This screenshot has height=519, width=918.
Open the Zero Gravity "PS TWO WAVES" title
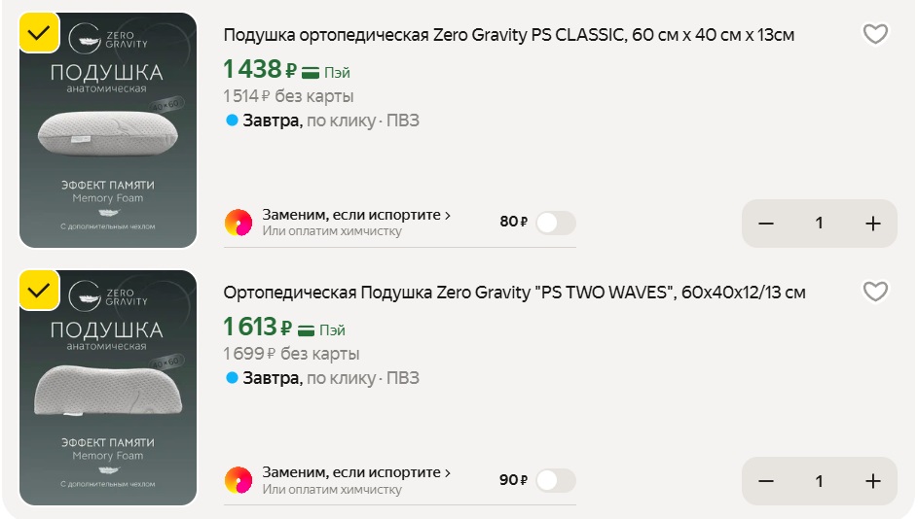514,294
